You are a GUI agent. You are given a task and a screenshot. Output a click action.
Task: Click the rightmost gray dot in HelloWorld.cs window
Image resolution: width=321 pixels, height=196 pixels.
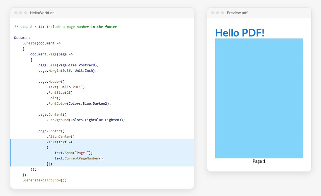pyautogui.click(x=25, y=13)
